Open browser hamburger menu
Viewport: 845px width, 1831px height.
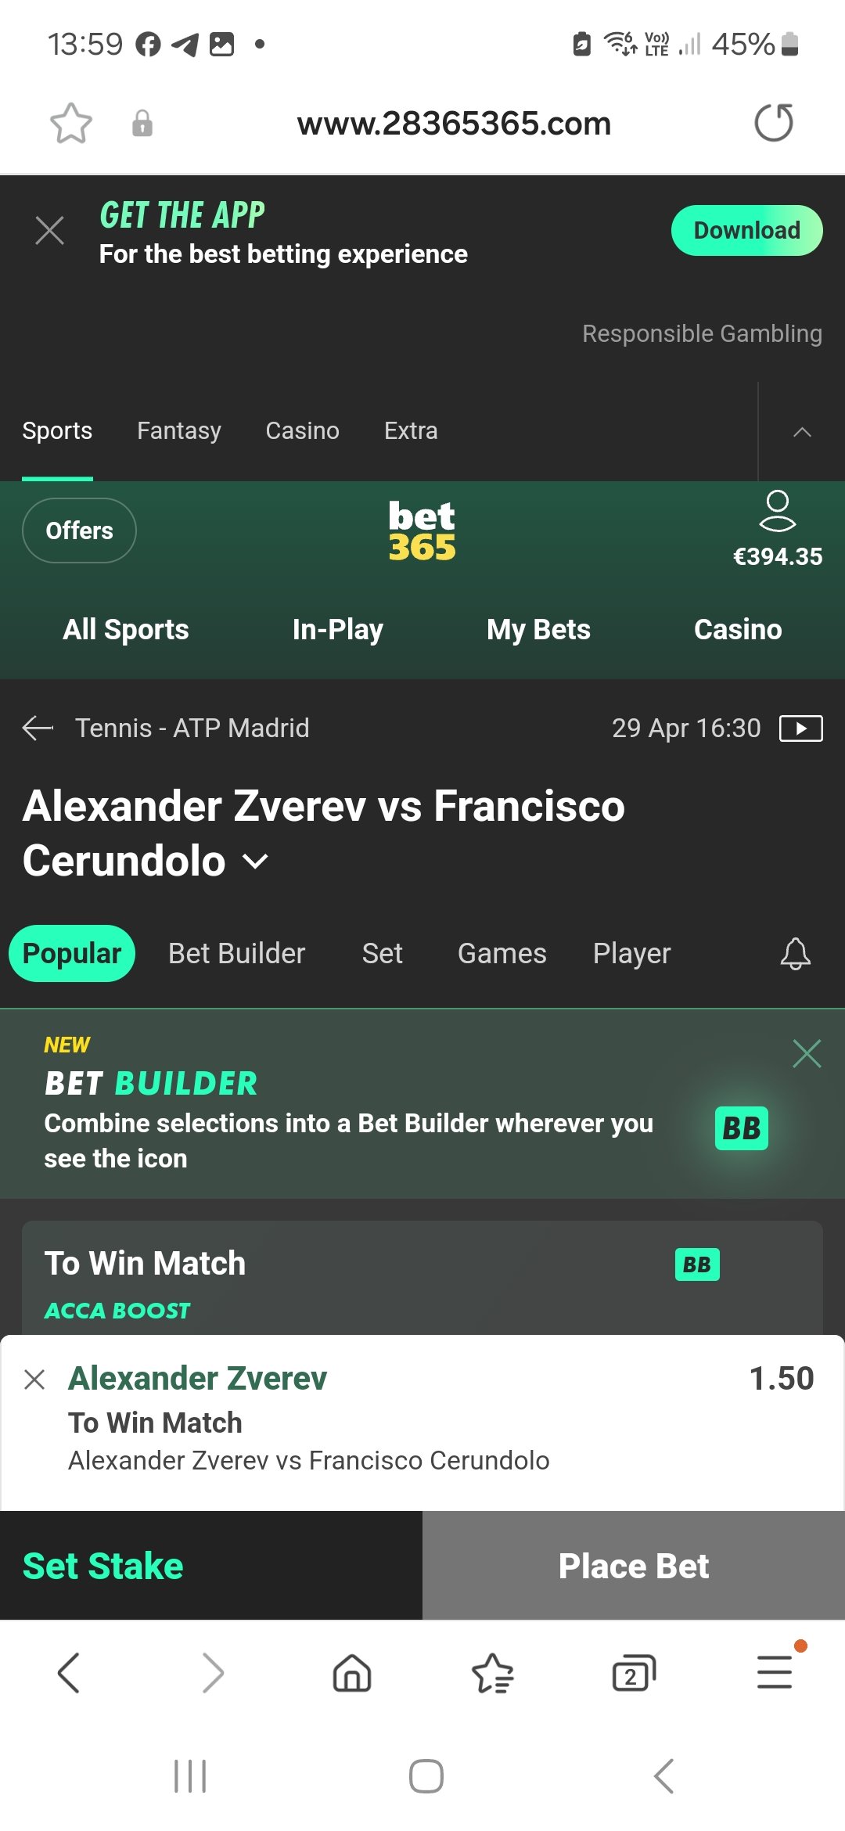pos(775,1672)
